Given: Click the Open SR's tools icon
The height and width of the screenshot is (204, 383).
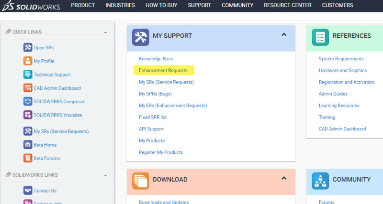Looking at the screenshot, I should (x=28, y=47).
